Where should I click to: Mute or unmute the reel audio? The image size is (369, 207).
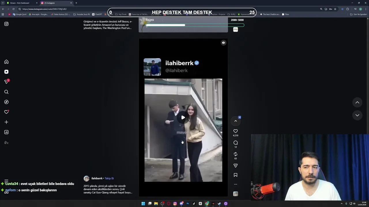(223, 43)
